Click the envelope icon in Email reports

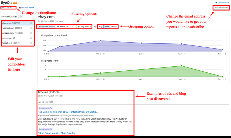click(x=215, y=8)
